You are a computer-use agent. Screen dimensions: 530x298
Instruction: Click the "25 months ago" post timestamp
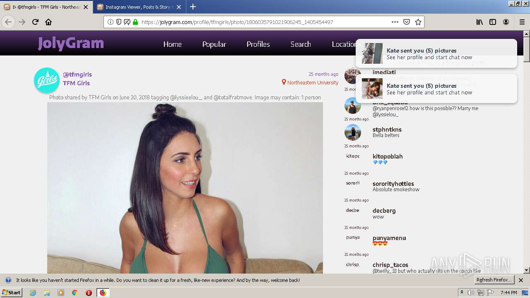[x=323, y=74]
